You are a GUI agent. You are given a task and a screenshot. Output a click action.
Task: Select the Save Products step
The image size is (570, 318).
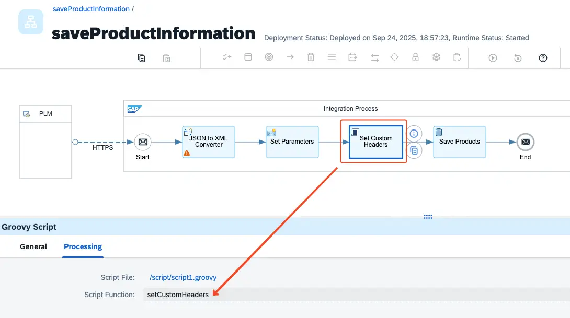pyautogui.click(x=460, y=142)
